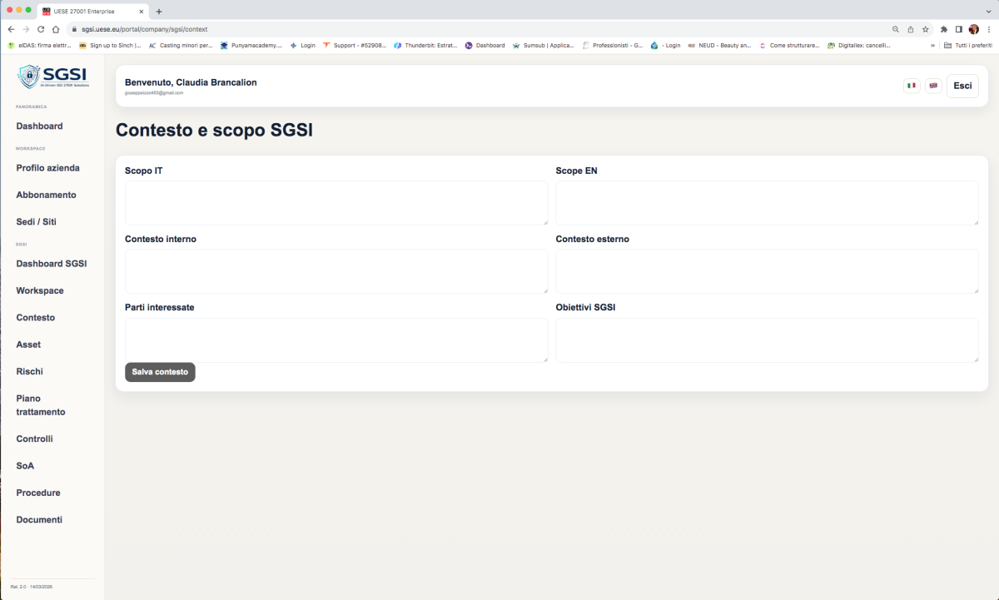Select the English flag language icon
Image resolution: width=999 pixels, height=600 pixels.
click(x=933, y=85)
